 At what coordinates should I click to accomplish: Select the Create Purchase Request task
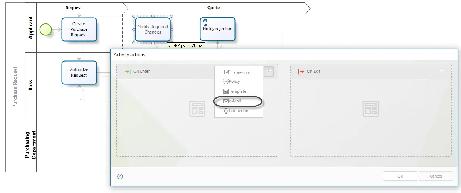pyautogui.click(x=79, y=29)
